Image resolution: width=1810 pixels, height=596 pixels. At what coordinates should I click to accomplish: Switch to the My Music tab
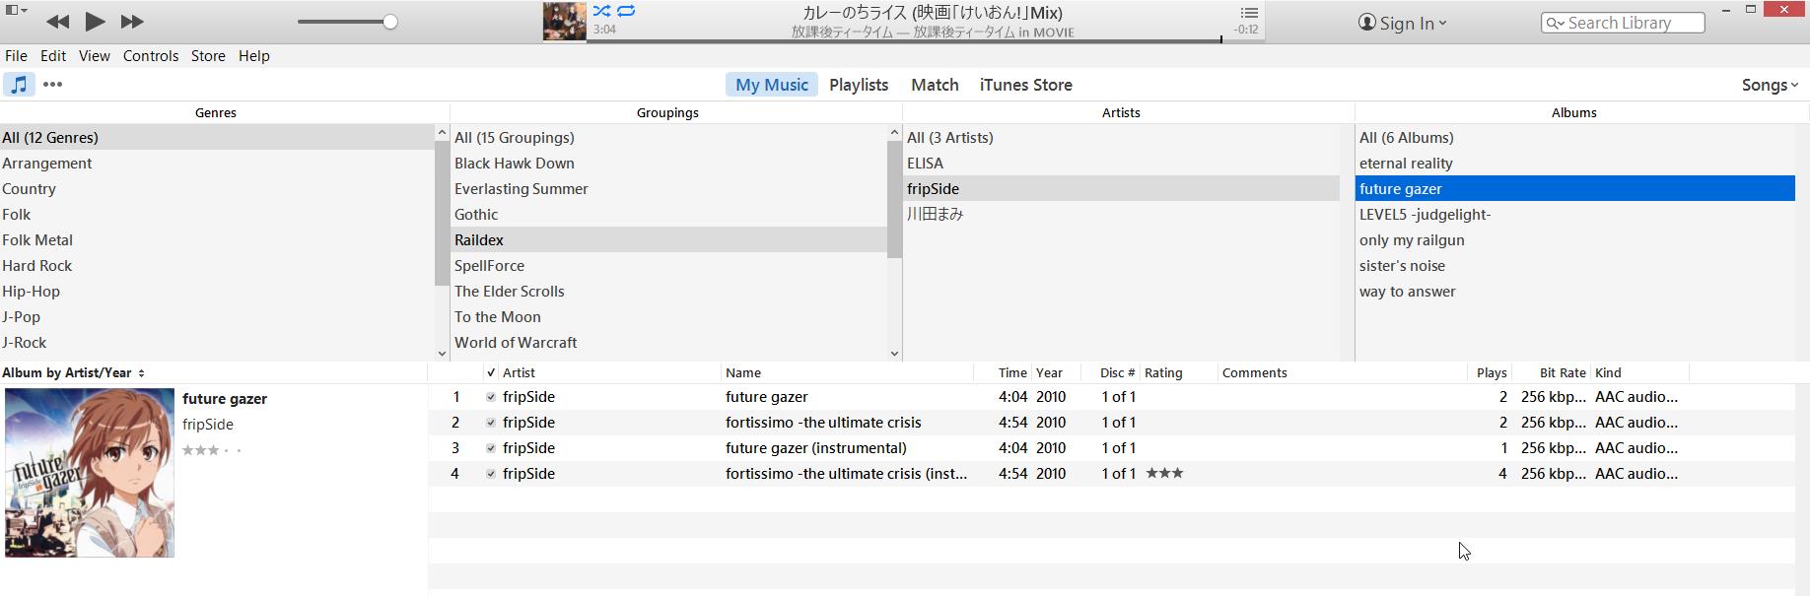772,85
